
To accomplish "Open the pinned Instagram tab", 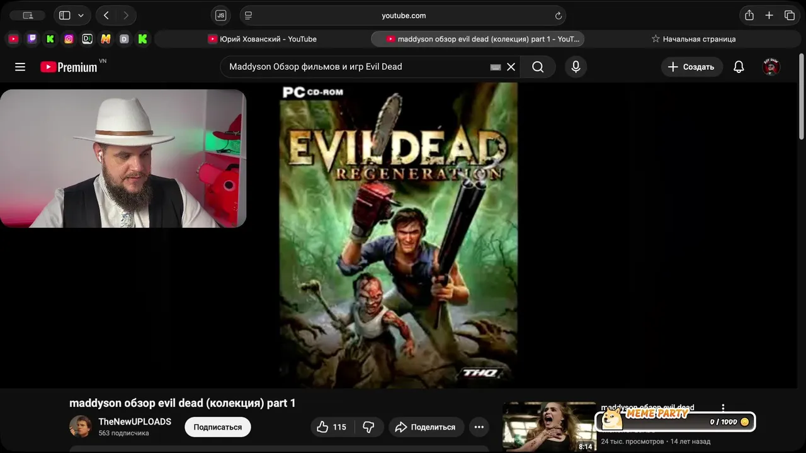I will [x=69, y=39].
